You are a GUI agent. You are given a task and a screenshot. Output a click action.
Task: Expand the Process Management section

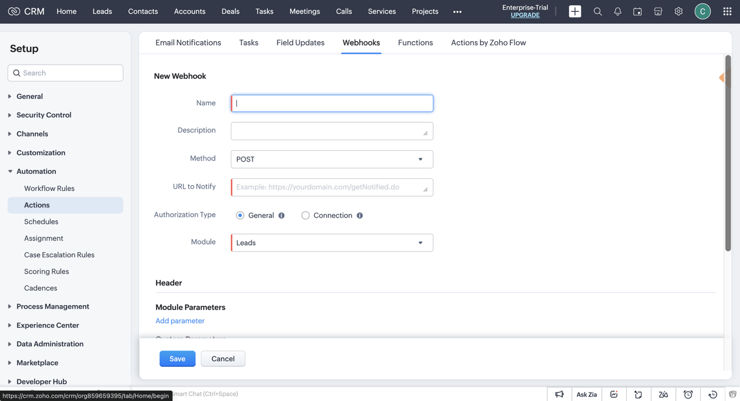(x=53, y=307)
